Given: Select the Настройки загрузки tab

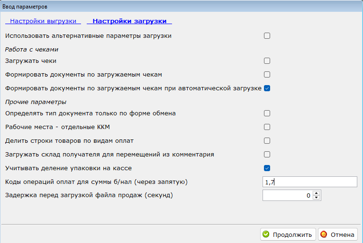Looking at the screenshot, I should (129, 21).
